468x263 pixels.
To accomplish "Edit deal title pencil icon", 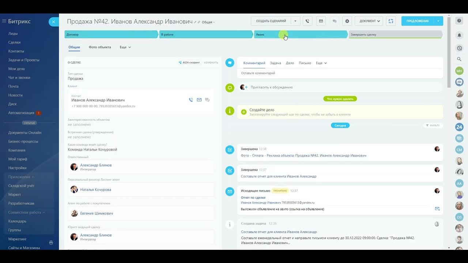I will (x=195, y=22).
